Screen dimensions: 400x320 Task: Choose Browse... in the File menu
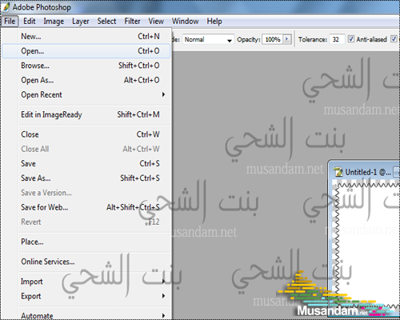tap(86, 66)
